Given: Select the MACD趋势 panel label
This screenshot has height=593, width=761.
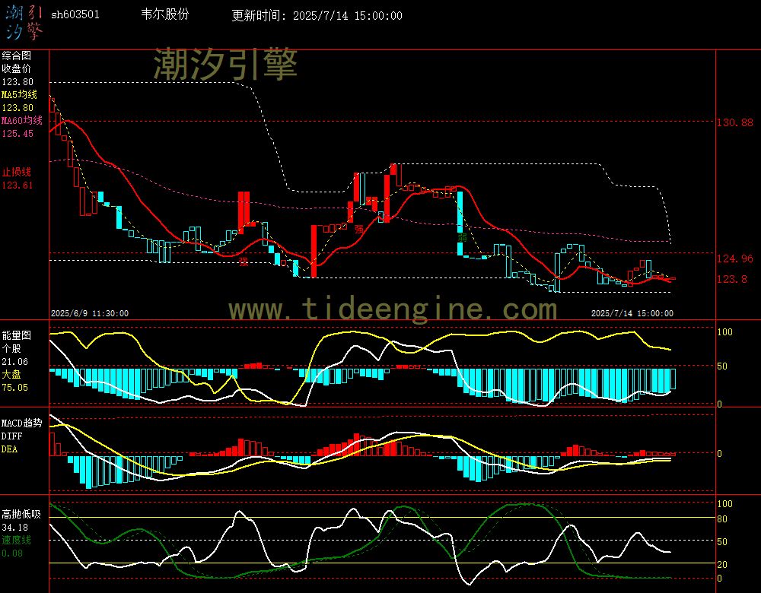Looking at the screenshot, I should coord(22,423).
